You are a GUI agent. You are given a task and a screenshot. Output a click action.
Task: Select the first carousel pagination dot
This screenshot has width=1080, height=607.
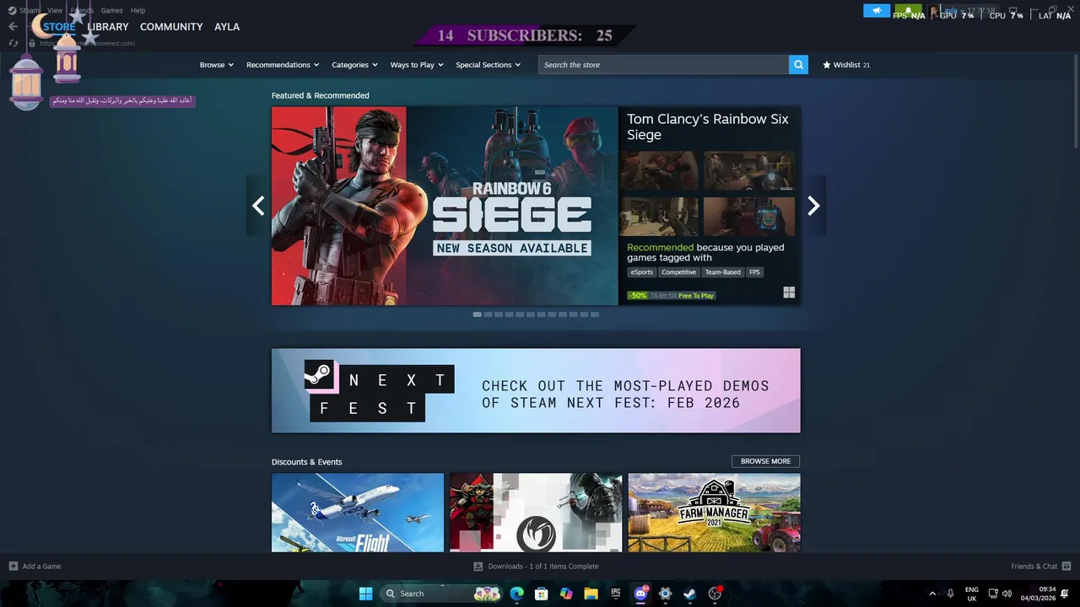tap(478, 314)
